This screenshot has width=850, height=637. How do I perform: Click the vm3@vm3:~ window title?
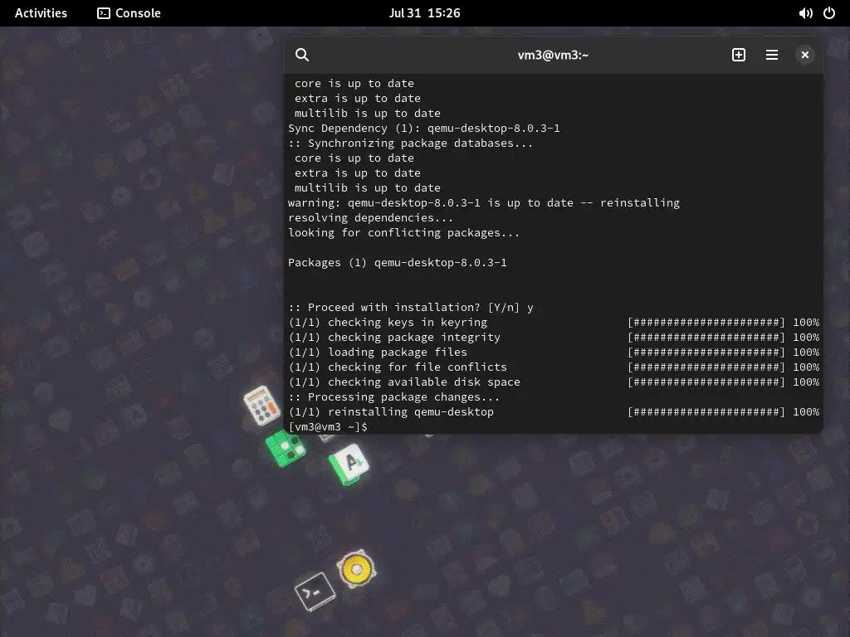[553, 55]
